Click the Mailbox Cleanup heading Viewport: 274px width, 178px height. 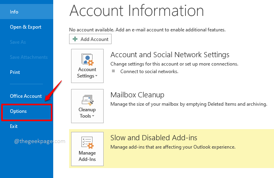click(137, 95)
